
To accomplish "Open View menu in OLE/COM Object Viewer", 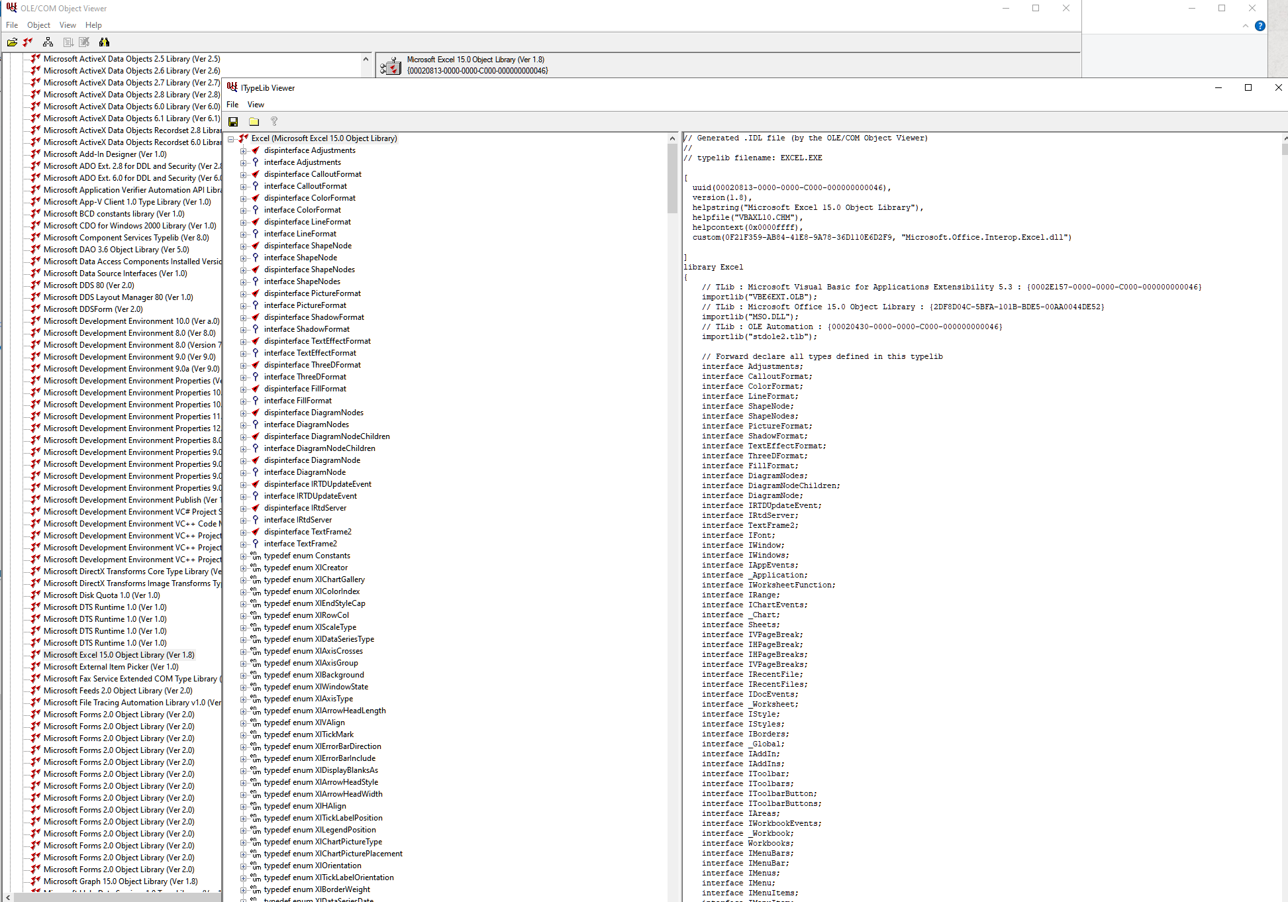I will click(68, 25).
